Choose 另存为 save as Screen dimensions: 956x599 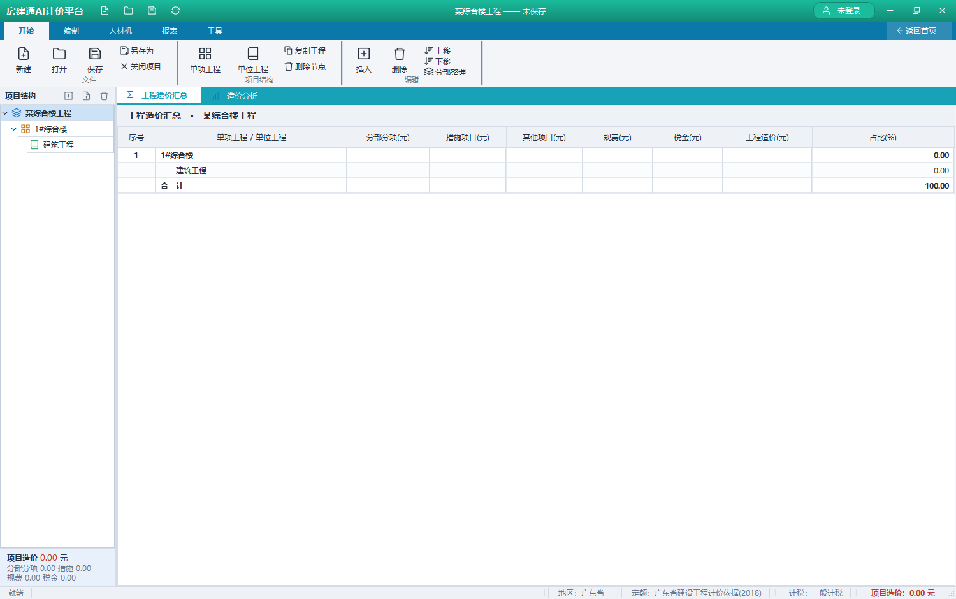pos(137,50)
